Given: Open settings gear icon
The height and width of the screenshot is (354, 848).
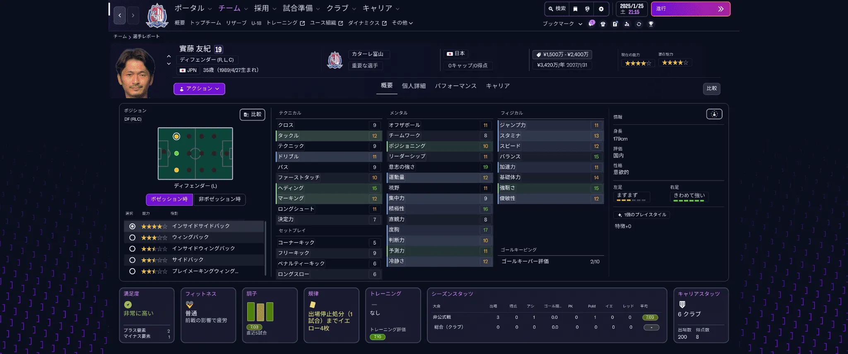Looking at the screenshot, I should point(601,9).
